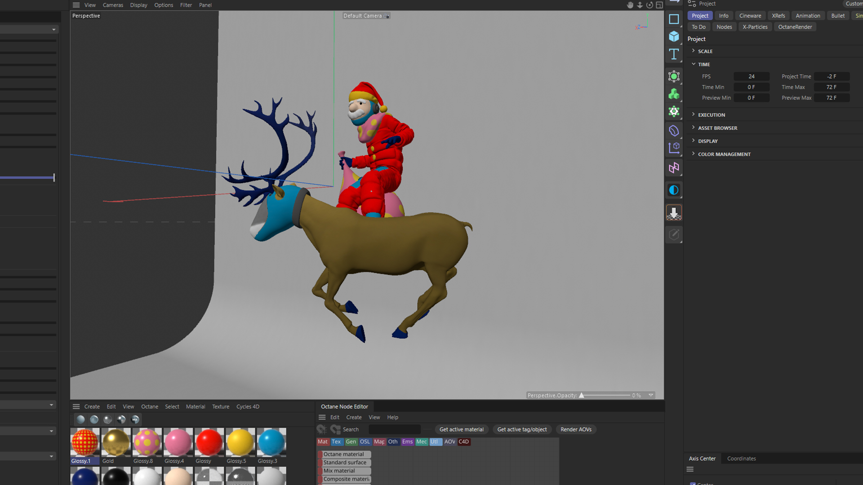Click the viewport pan hand icon
This screenshot has height=485, width=863.
630,5
